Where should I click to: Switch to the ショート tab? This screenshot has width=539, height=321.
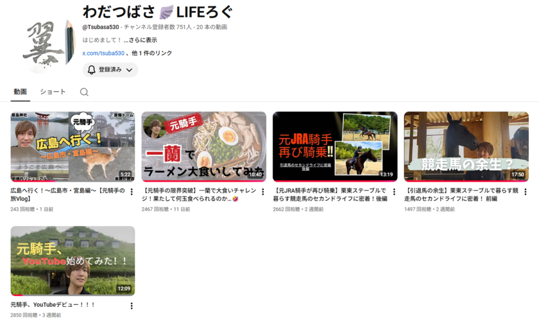click(53, 92)
